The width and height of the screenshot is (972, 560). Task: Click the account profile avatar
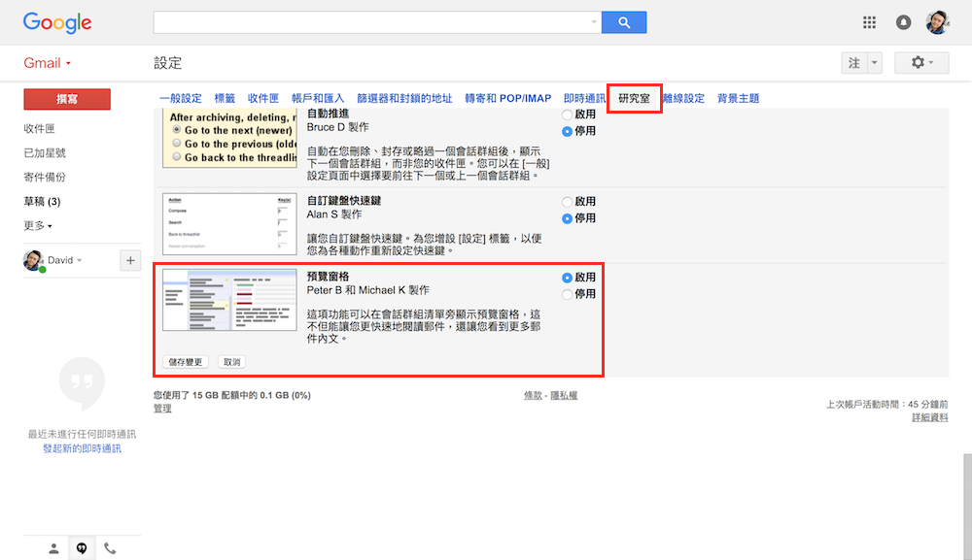click(x=938, y=22)
